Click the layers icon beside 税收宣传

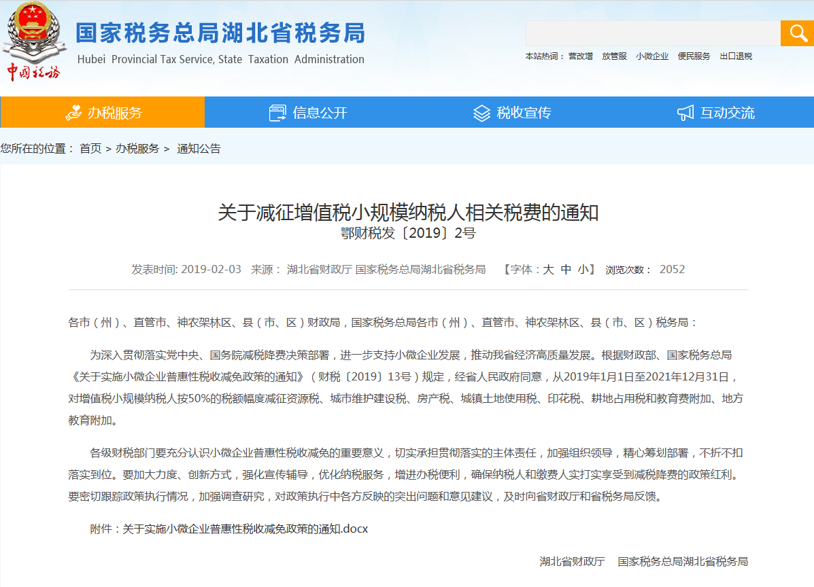(481, 113)
